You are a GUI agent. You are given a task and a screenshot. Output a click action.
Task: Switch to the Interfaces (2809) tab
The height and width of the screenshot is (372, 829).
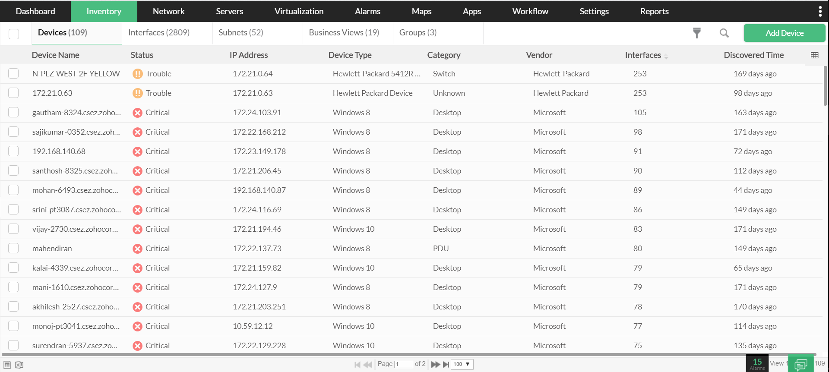click(159, 33)
